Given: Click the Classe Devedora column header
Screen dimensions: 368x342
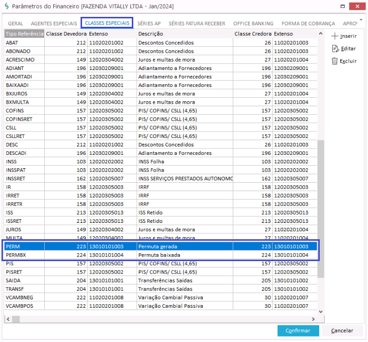Looking at the screenshot, I should pos(66,34).
